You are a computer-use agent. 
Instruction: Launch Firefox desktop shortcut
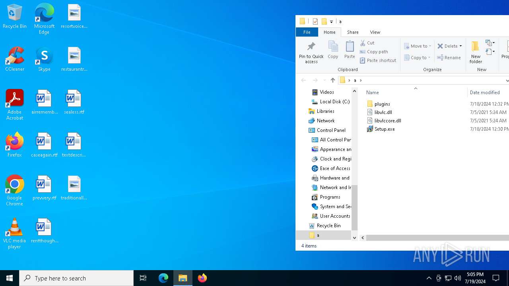(x=15, y=145)
